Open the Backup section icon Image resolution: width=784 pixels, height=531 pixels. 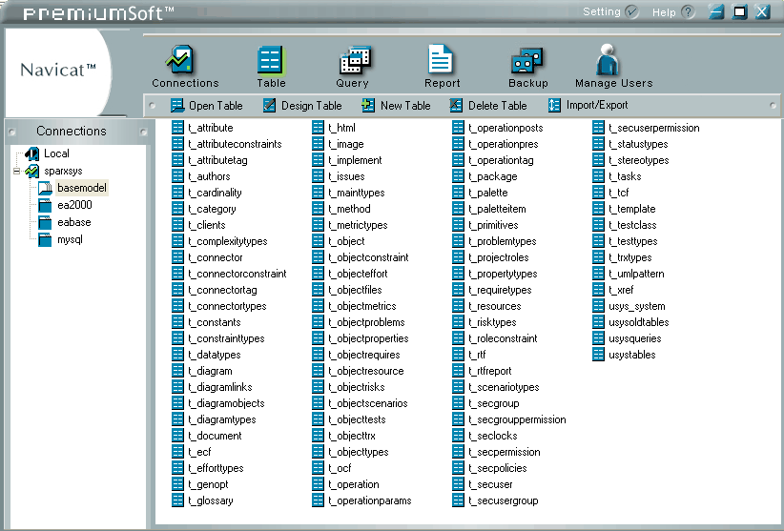pyautogui.click(x=528, y=66)
